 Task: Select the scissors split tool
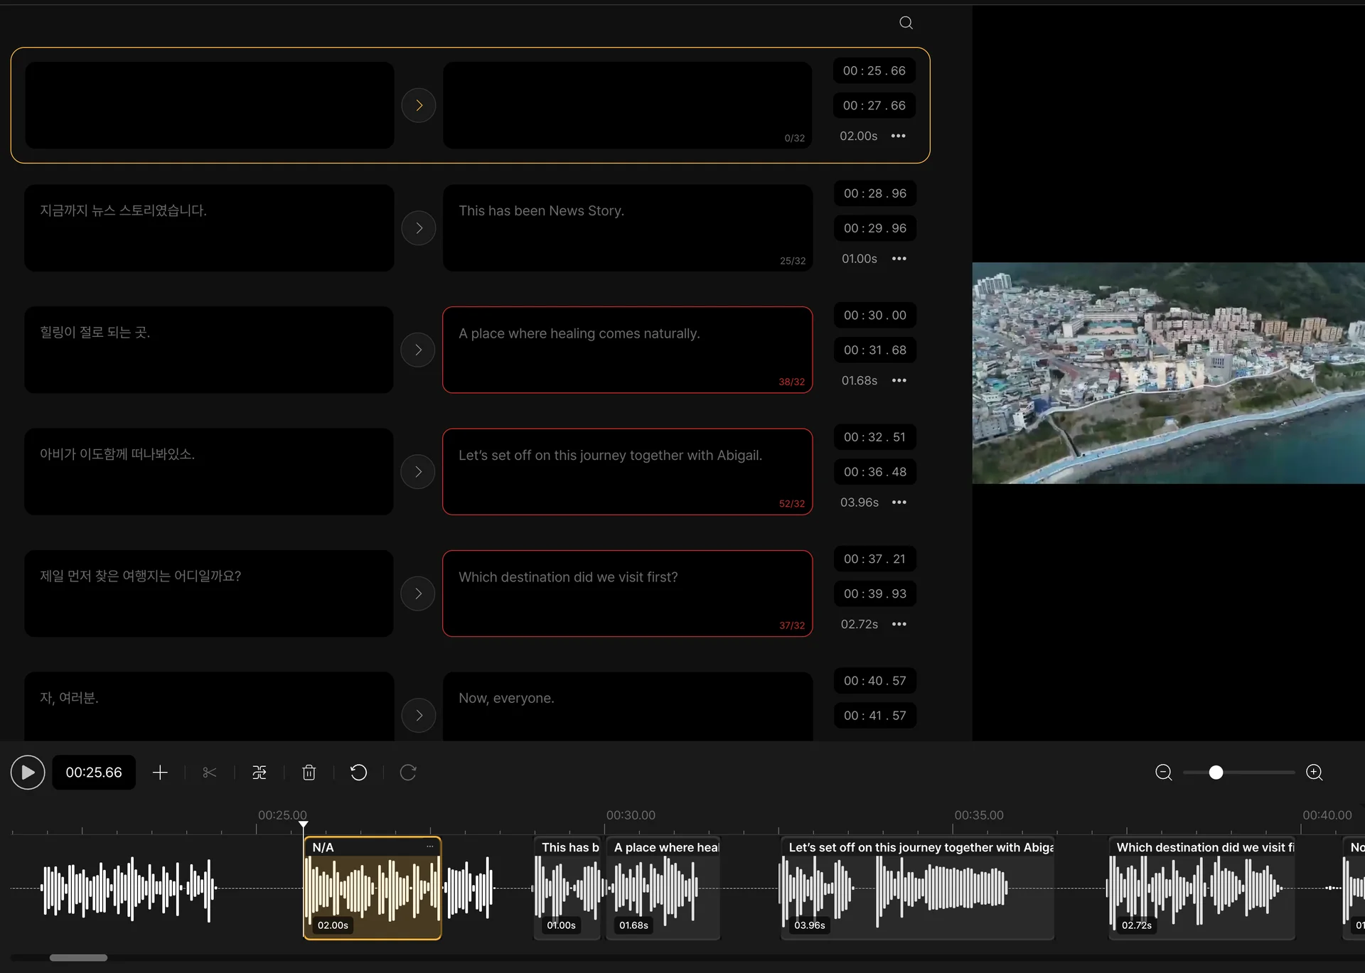209,773
